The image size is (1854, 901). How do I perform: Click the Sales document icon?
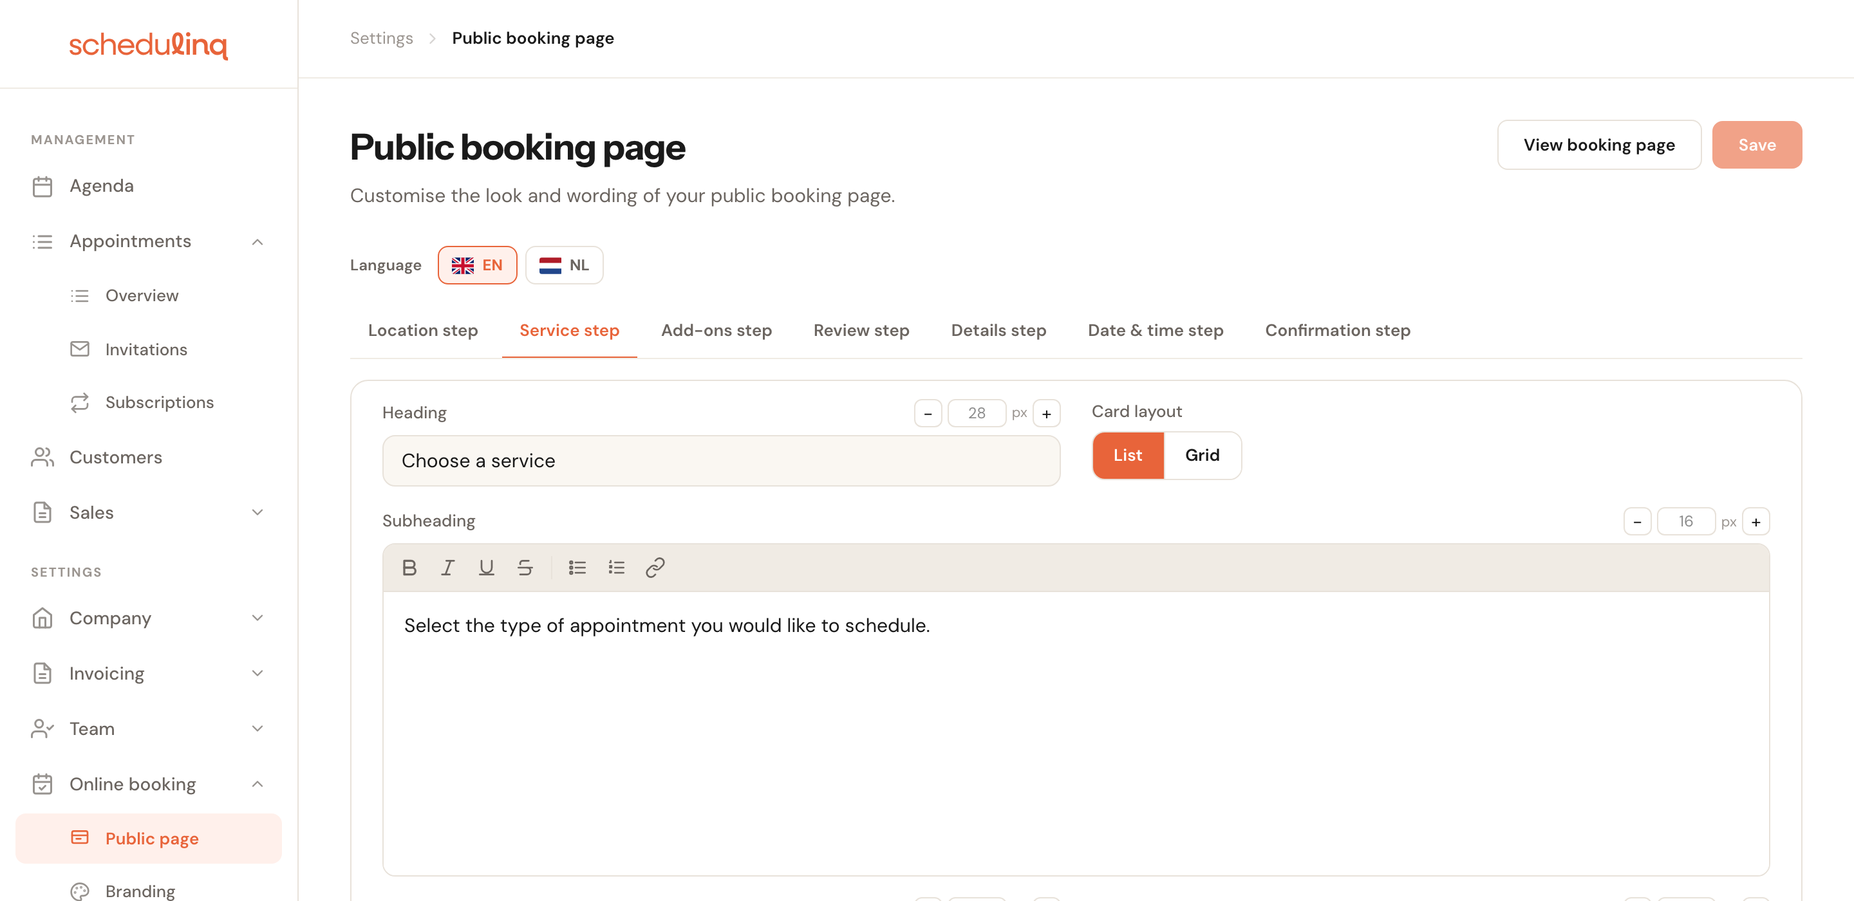[x=42, y=512]
